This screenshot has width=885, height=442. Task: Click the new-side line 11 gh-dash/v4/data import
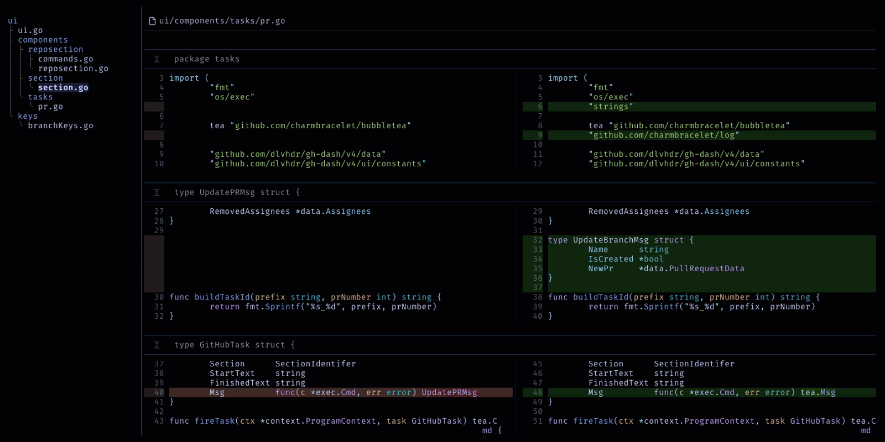(x=676, y=154)
